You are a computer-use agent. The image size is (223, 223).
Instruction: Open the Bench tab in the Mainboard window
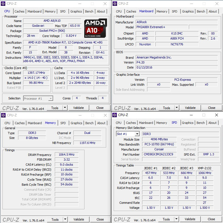pos(201,11)
